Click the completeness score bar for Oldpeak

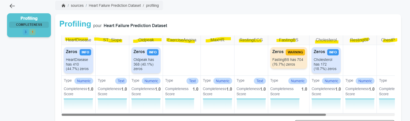(146, 104)
